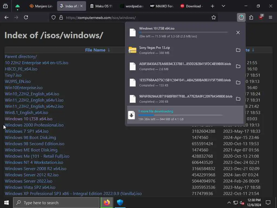Download HBCD_PE_x64.iso
The width and height of the screenshot is (277, 208).
[21, 69]
